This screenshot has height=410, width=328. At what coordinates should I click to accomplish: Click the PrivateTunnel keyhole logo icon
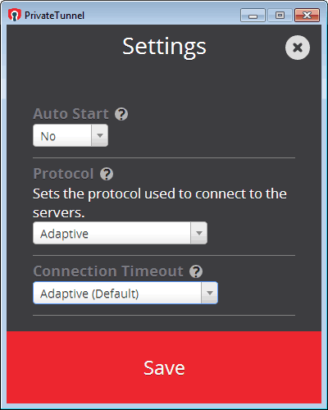pyautogui.click(x=15, y=15)
